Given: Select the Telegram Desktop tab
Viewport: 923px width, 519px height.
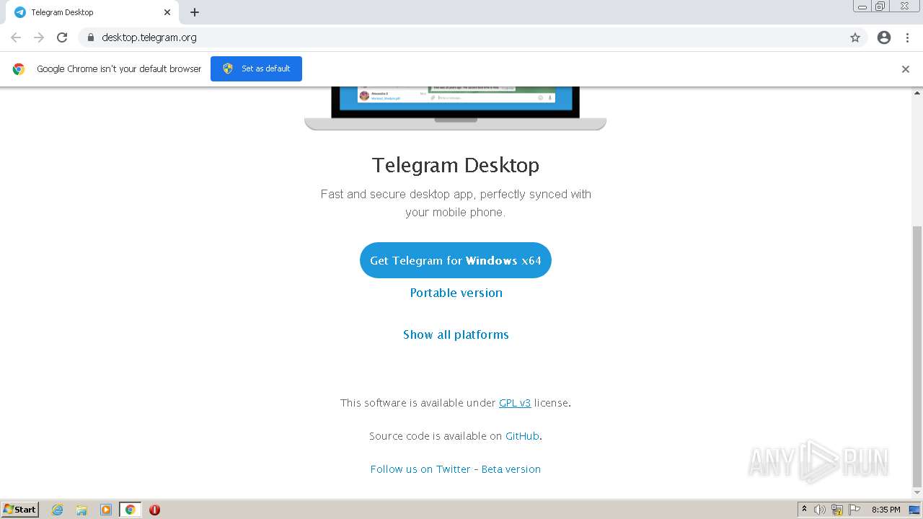Looking at the screenshot, I should [92, 12].
